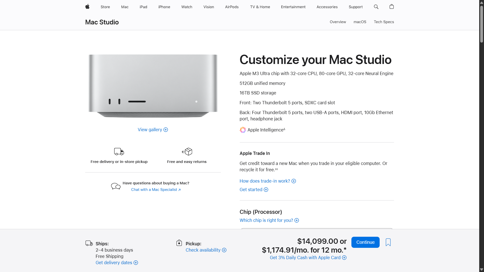Expand Get delivery dates
The height and width of the screenshot is (272, 484).
[x=117, y=263]
